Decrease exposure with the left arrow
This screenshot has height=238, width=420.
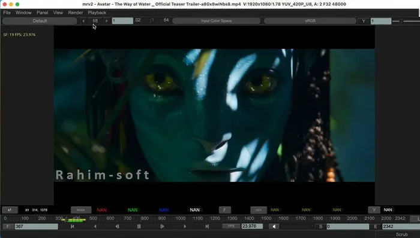[x=83, y=21]
